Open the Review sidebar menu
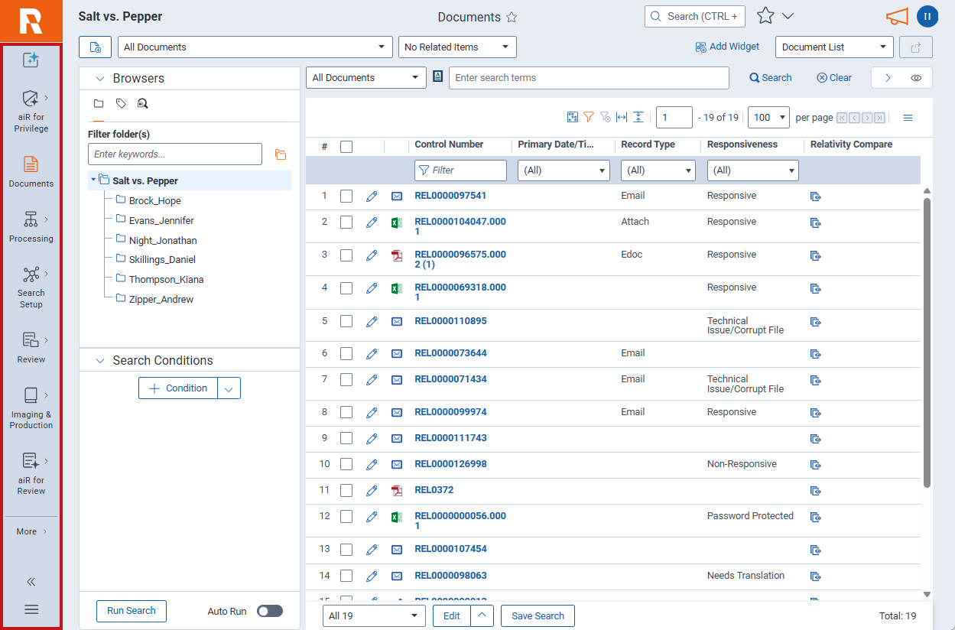 pyautogui.click(x=31, y=348)
